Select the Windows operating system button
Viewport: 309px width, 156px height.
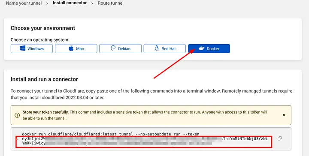[x=32, y=48]
